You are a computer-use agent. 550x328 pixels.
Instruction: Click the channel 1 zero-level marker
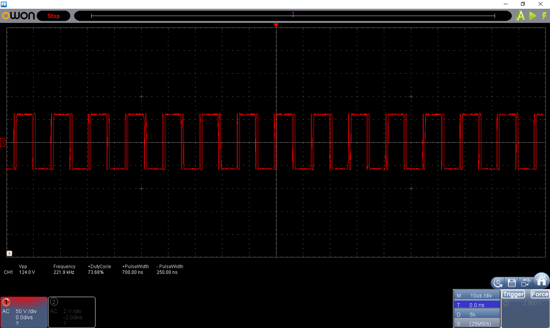pos(3,143)
